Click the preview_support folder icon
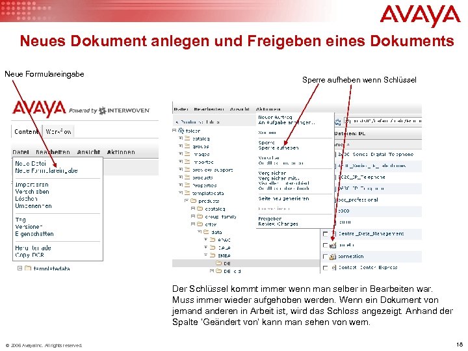 187,170
